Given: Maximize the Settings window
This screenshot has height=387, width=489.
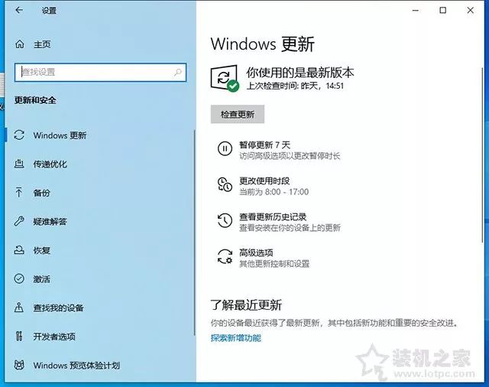Looking at the screenshot, I should [x=443, y=10].
